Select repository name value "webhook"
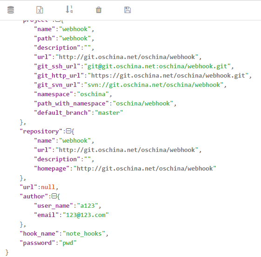Viewport: 261px width, 257px height. click(x=75, y=141)
